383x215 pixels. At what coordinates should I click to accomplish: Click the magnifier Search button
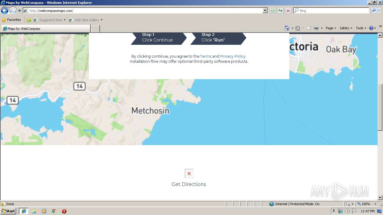pos(374,10)
